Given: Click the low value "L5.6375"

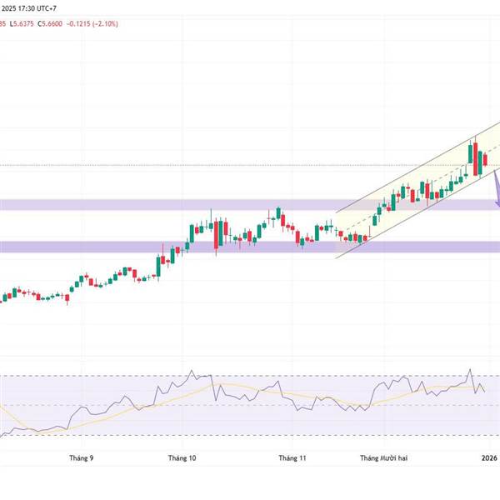Looking at the screenshot, I should click(22, 24).
